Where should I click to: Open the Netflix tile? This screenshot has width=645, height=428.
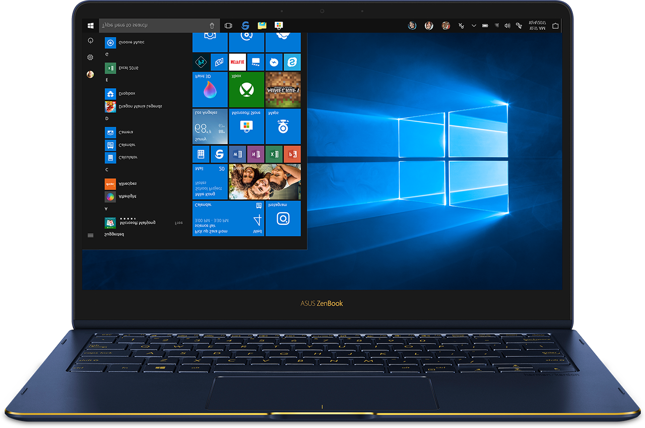(237, 63)
